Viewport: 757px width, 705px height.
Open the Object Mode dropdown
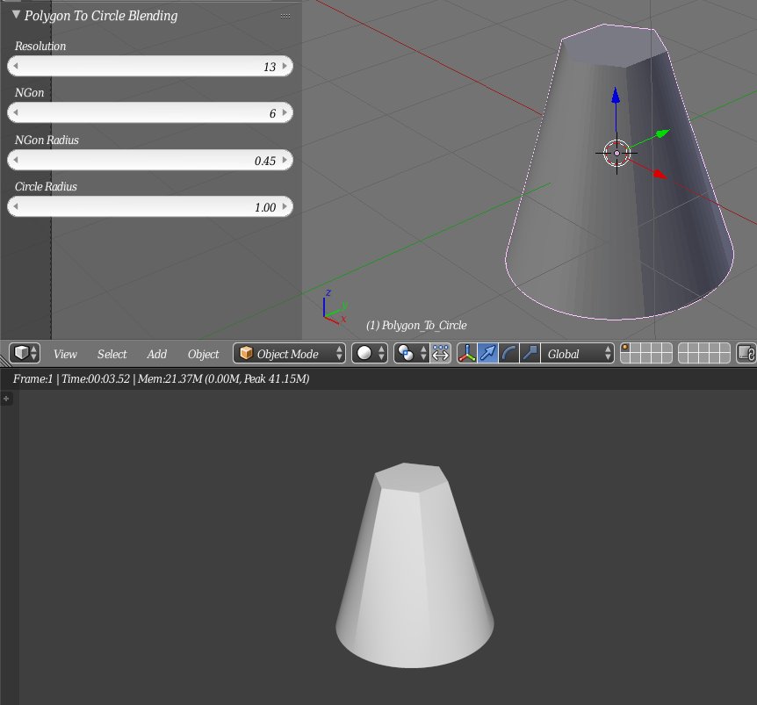(x=290, y=353)
